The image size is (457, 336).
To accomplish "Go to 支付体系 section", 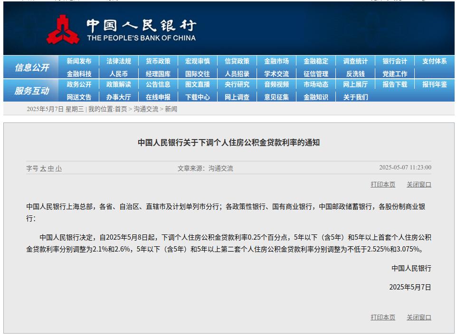I will (435, 61).
